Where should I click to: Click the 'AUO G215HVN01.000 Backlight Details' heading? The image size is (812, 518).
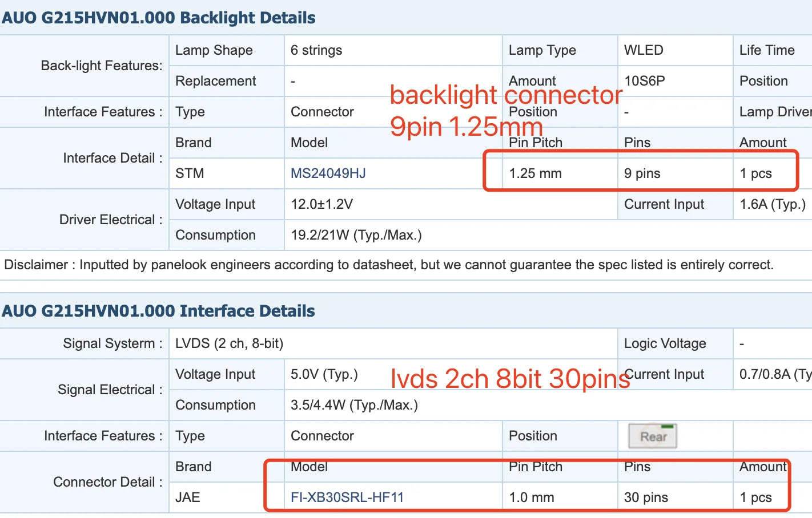pyautogui.click(x=159, y=18)
